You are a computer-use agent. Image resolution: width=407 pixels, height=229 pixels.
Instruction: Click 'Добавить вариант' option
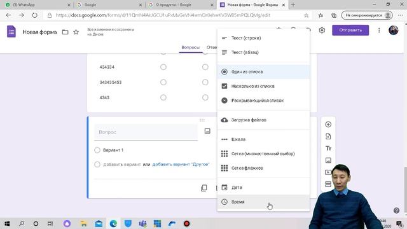pos(122,164)
